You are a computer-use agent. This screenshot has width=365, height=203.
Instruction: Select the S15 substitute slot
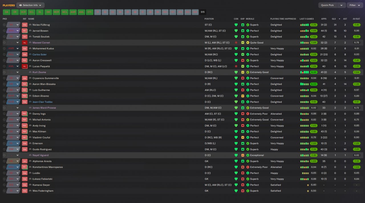pos(202,12)
